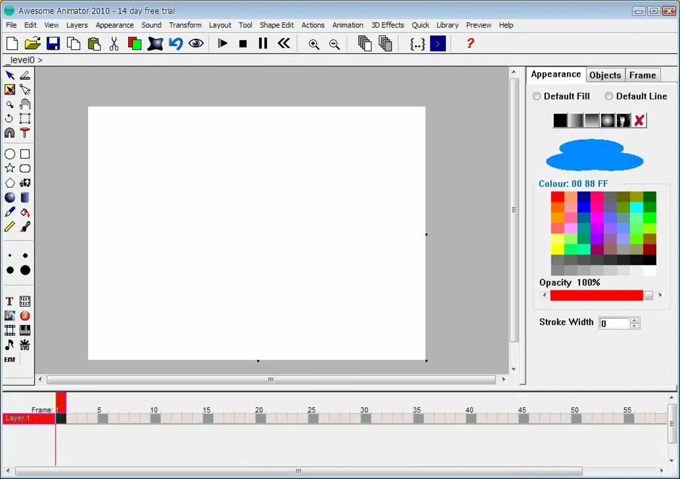
Task: Stop the animation playback
Action: pos(243,43)
